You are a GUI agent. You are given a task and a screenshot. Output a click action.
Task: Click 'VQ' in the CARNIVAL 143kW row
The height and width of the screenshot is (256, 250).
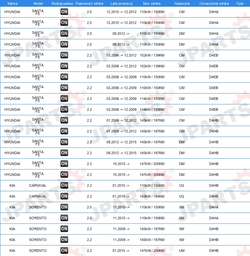[x=182, y=196]
